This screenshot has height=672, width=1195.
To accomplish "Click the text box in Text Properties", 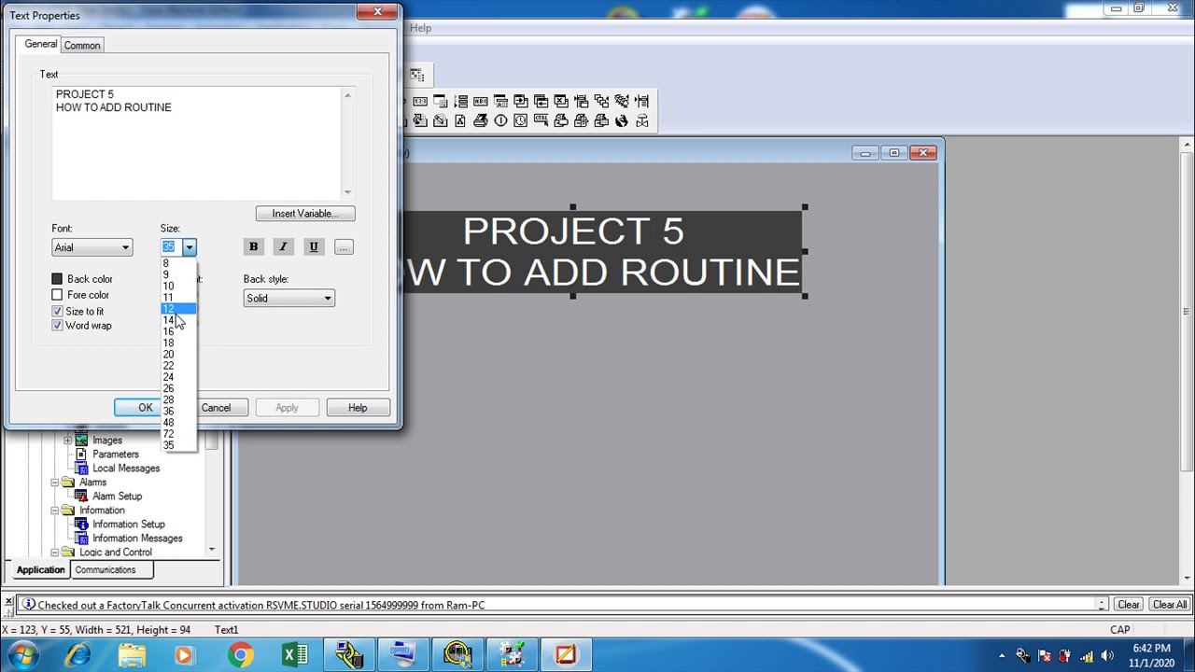I will (197, 142).
